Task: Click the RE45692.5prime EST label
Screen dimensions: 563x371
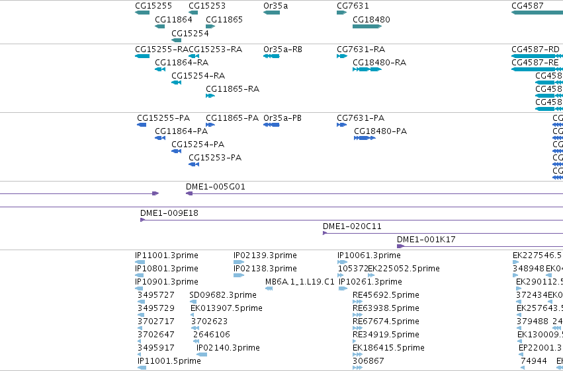Action: point(386,295)
